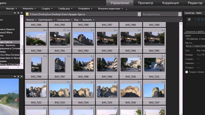Click the edited-marker icon on IMG_7091 thumbnail
This screenshot has height=115, width=205.
(69, 45)
